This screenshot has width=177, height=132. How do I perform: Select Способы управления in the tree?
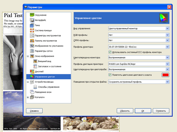49,87
